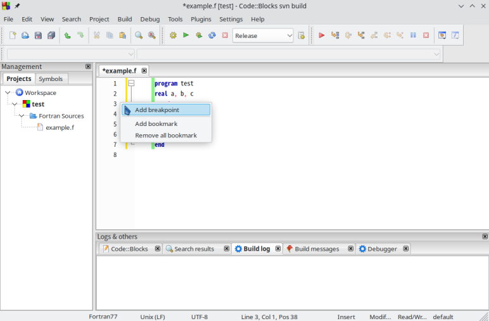Open Find with the magnifier icon
Image resolution: width=489 pixels, height=321 pixels.
click(139, 35)
